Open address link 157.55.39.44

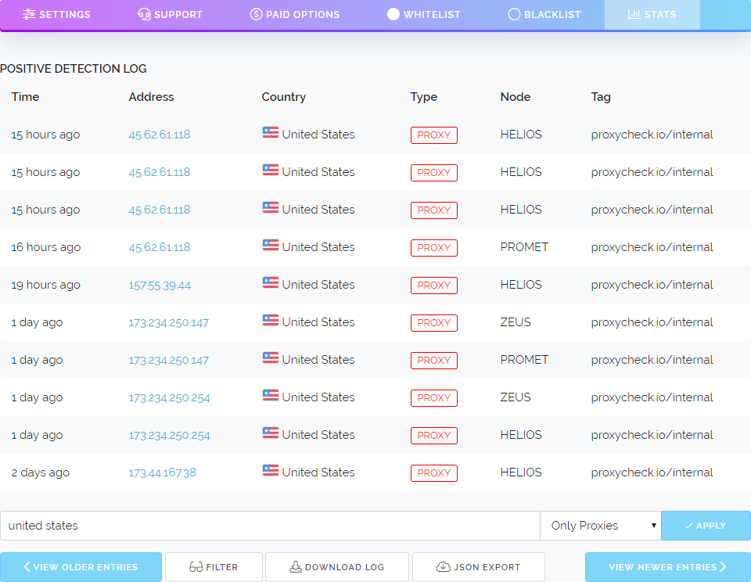(160, 285)
